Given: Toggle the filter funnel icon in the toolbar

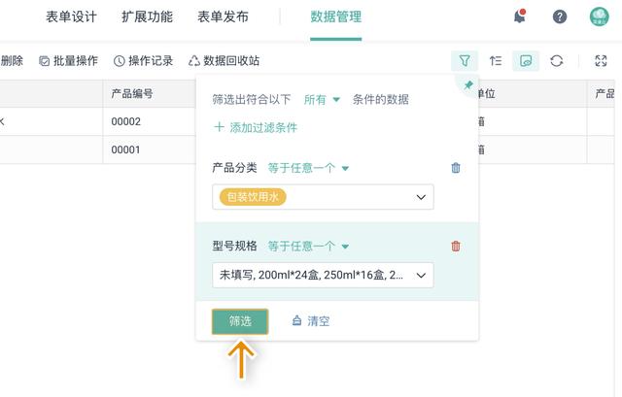Looking at the screenshot, I should (x=465, y=60).
